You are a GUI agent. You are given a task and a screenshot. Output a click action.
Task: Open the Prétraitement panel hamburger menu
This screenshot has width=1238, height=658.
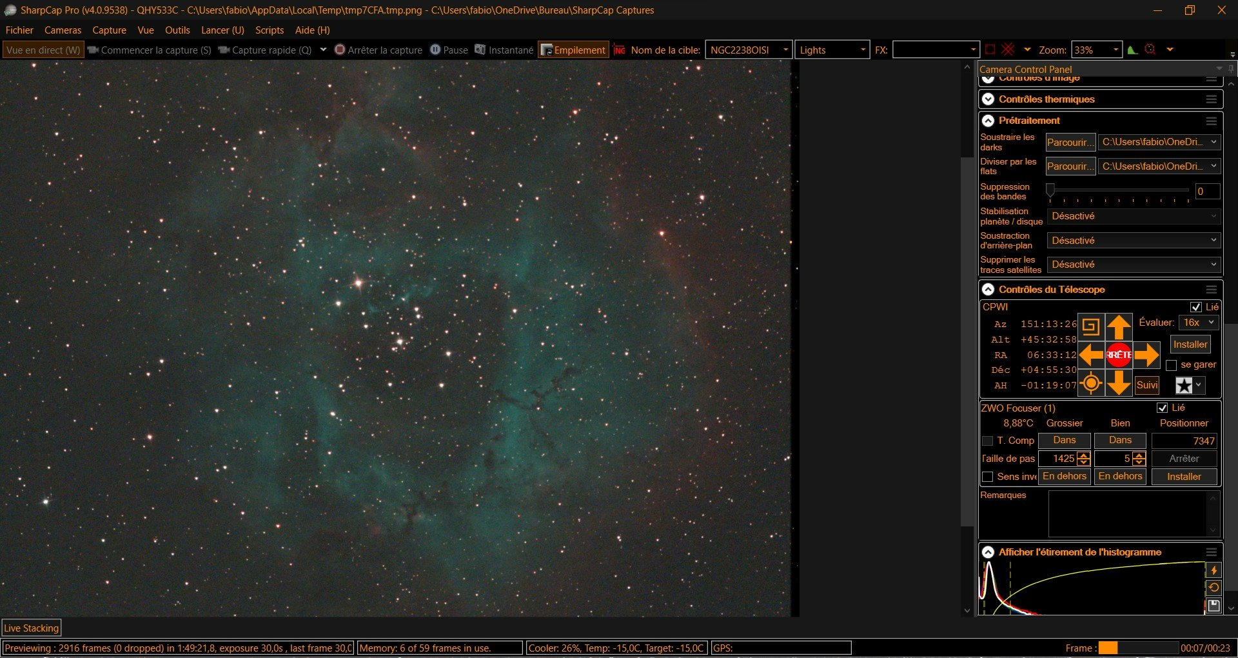(1212, 121)
